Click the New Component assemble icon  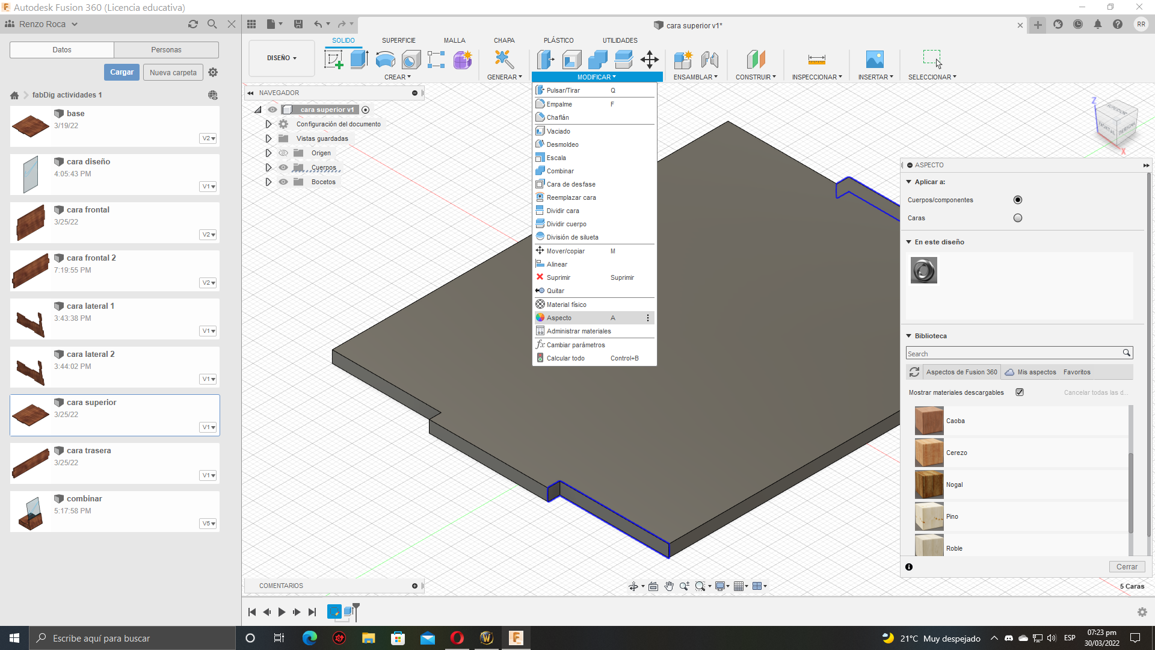pyautogui.click(x=683, y=60)
